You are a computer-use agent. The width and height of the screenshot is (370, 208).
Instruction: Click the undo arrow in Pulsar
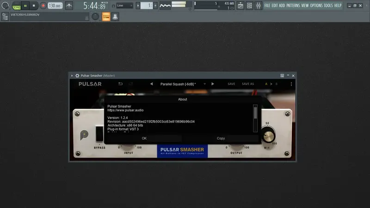(x=120, y=84)
